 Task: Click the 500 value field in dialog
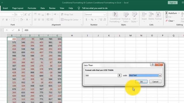pos(101,76)
